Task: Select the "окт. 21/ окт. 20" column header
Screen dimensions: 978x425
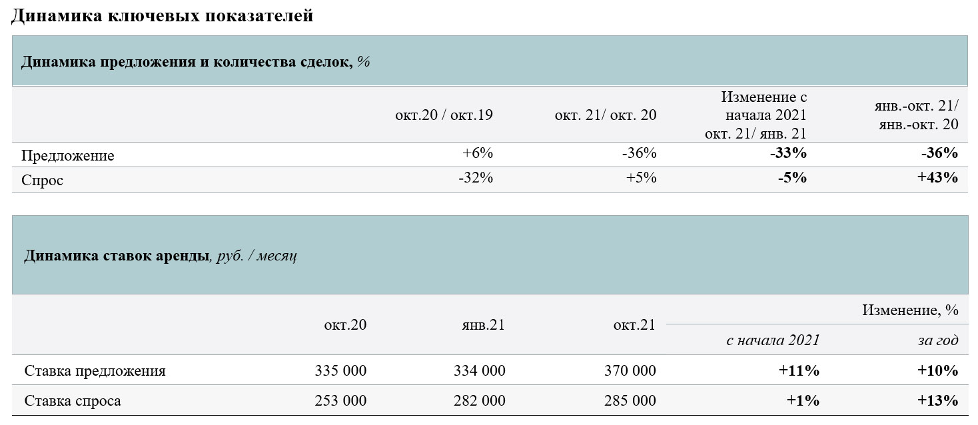Action: click(x=606, y=115)
